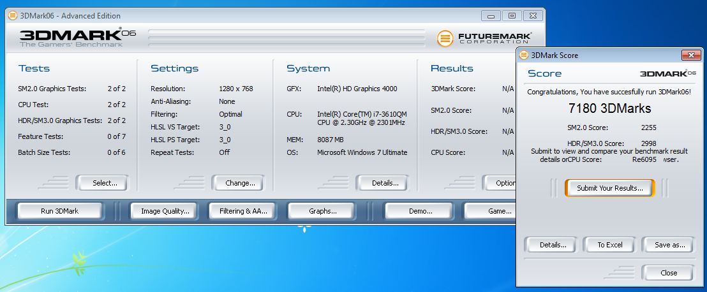Click OS text Microsoft Windows 7 Ultimate

click(362, 152)
